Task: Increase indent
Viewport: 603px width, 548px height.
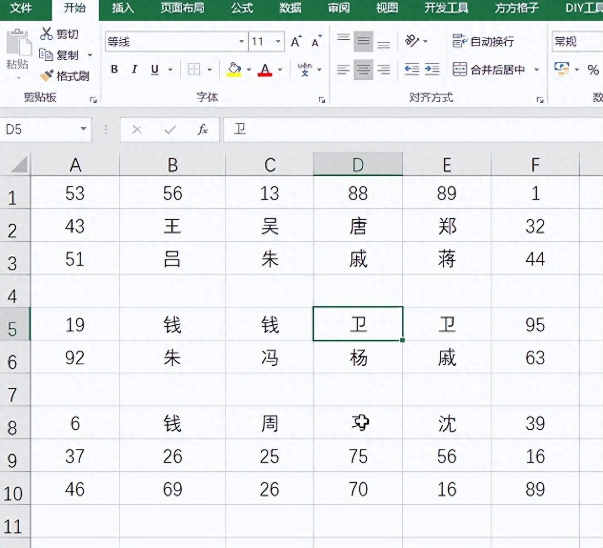Action: [x=432, y=69]
